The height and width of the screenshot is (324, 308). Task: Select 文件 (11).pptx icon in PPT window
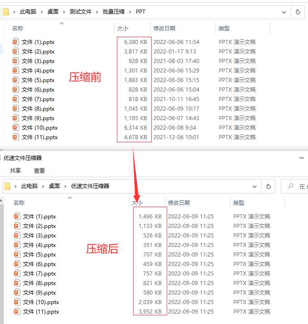pos(16,137)
